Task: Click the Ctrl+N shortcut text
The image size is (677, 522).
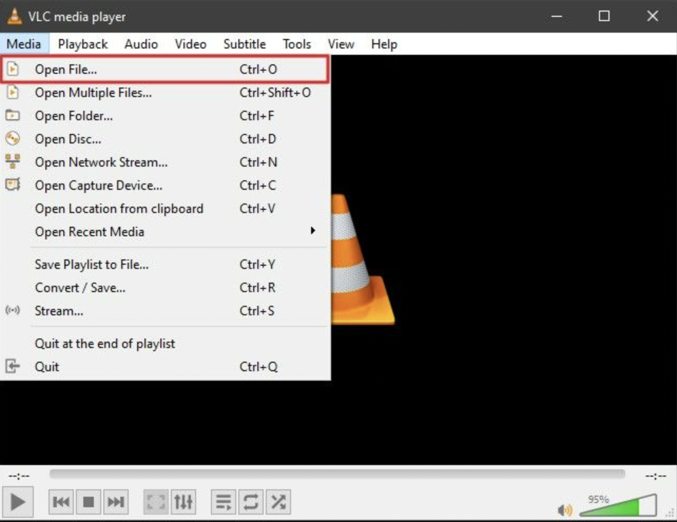Action: [258, 162]
